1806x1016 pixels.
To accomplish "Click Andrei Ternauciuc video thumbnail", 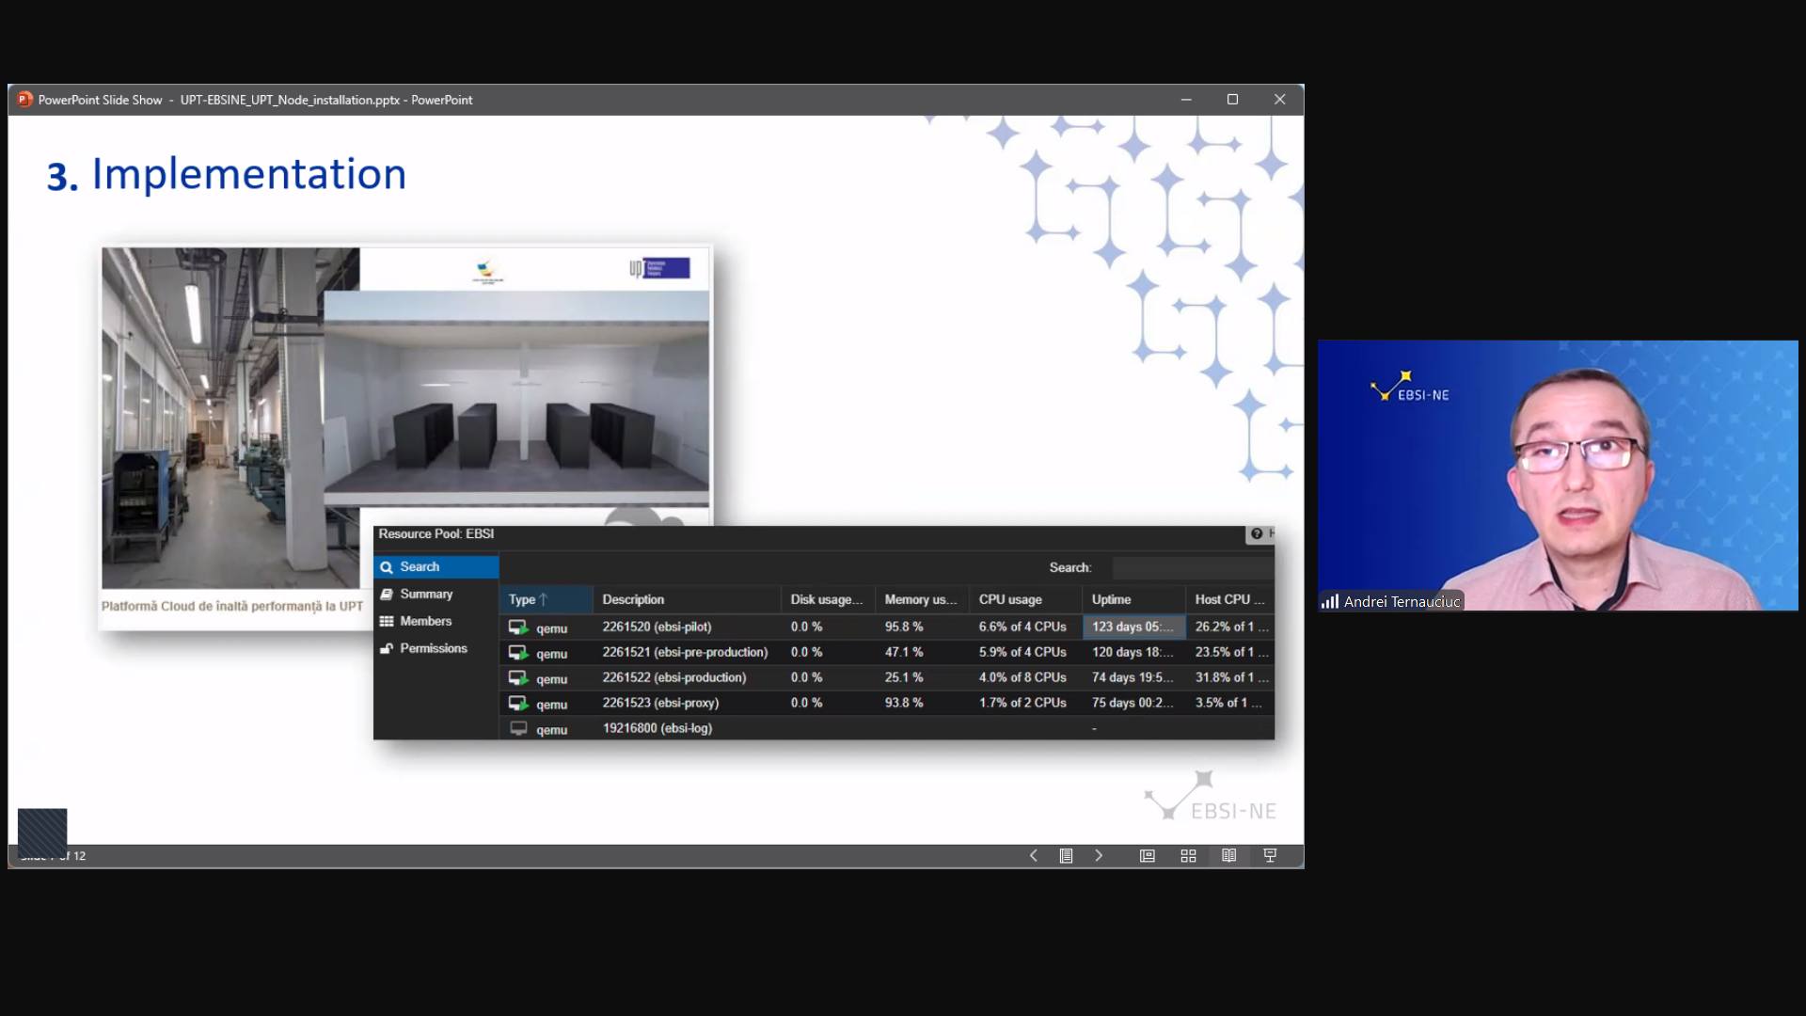I will (x=1557, y=475).
